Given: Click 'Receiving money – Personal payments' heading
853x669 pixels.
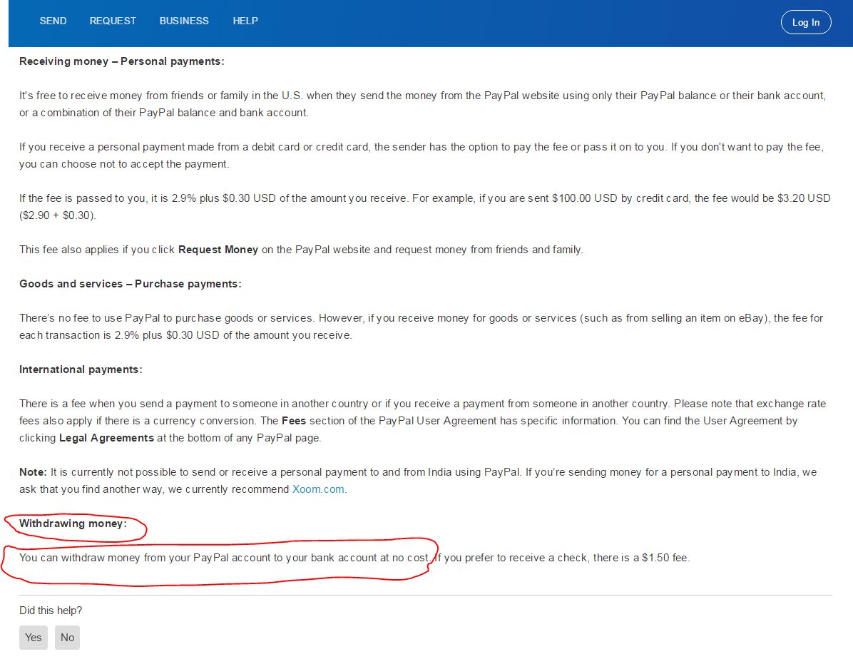Looking at the screenshot, I should tap(121, 61).
